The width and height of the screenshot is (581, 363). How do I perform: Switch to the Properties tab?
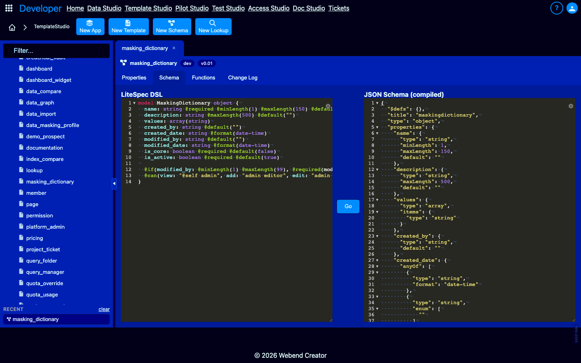coord(134,77)
